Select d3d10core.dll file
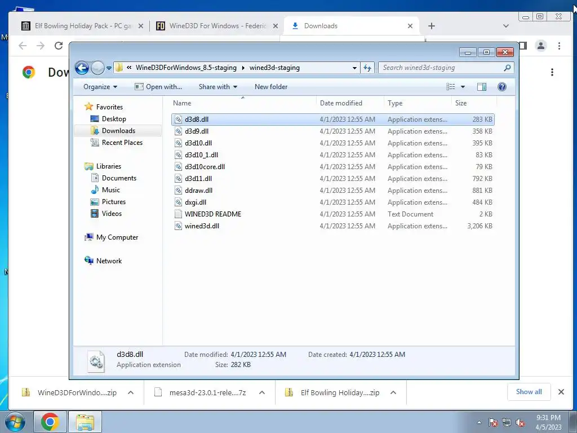 click(x=333, y=166)
